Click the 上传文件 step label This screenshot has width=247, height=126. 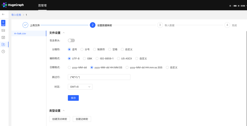[x=35, y=25]
